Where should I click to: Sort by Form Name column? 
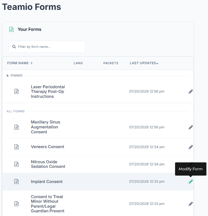[20, 63]
